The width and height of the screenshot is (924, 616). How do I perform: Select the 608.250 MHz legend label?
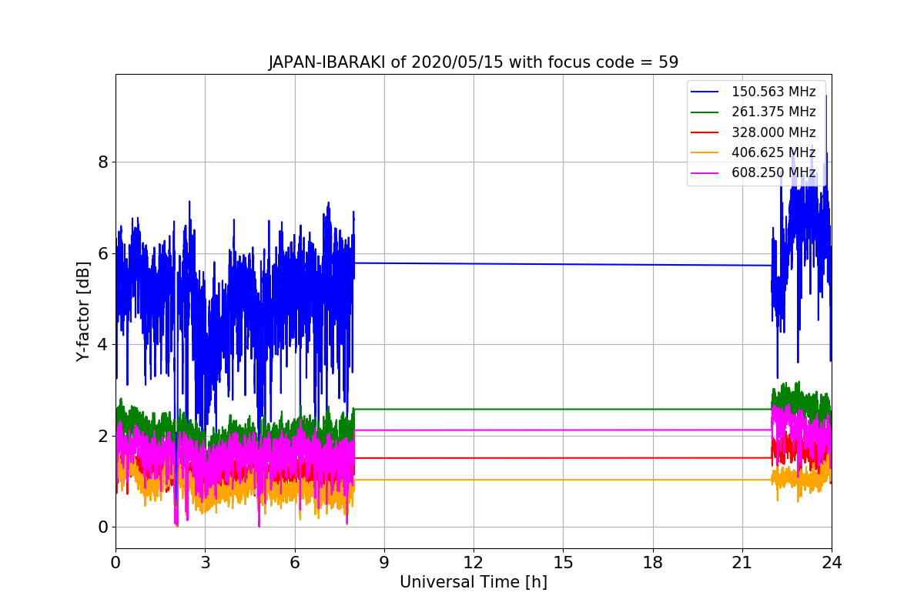(773, 172)
